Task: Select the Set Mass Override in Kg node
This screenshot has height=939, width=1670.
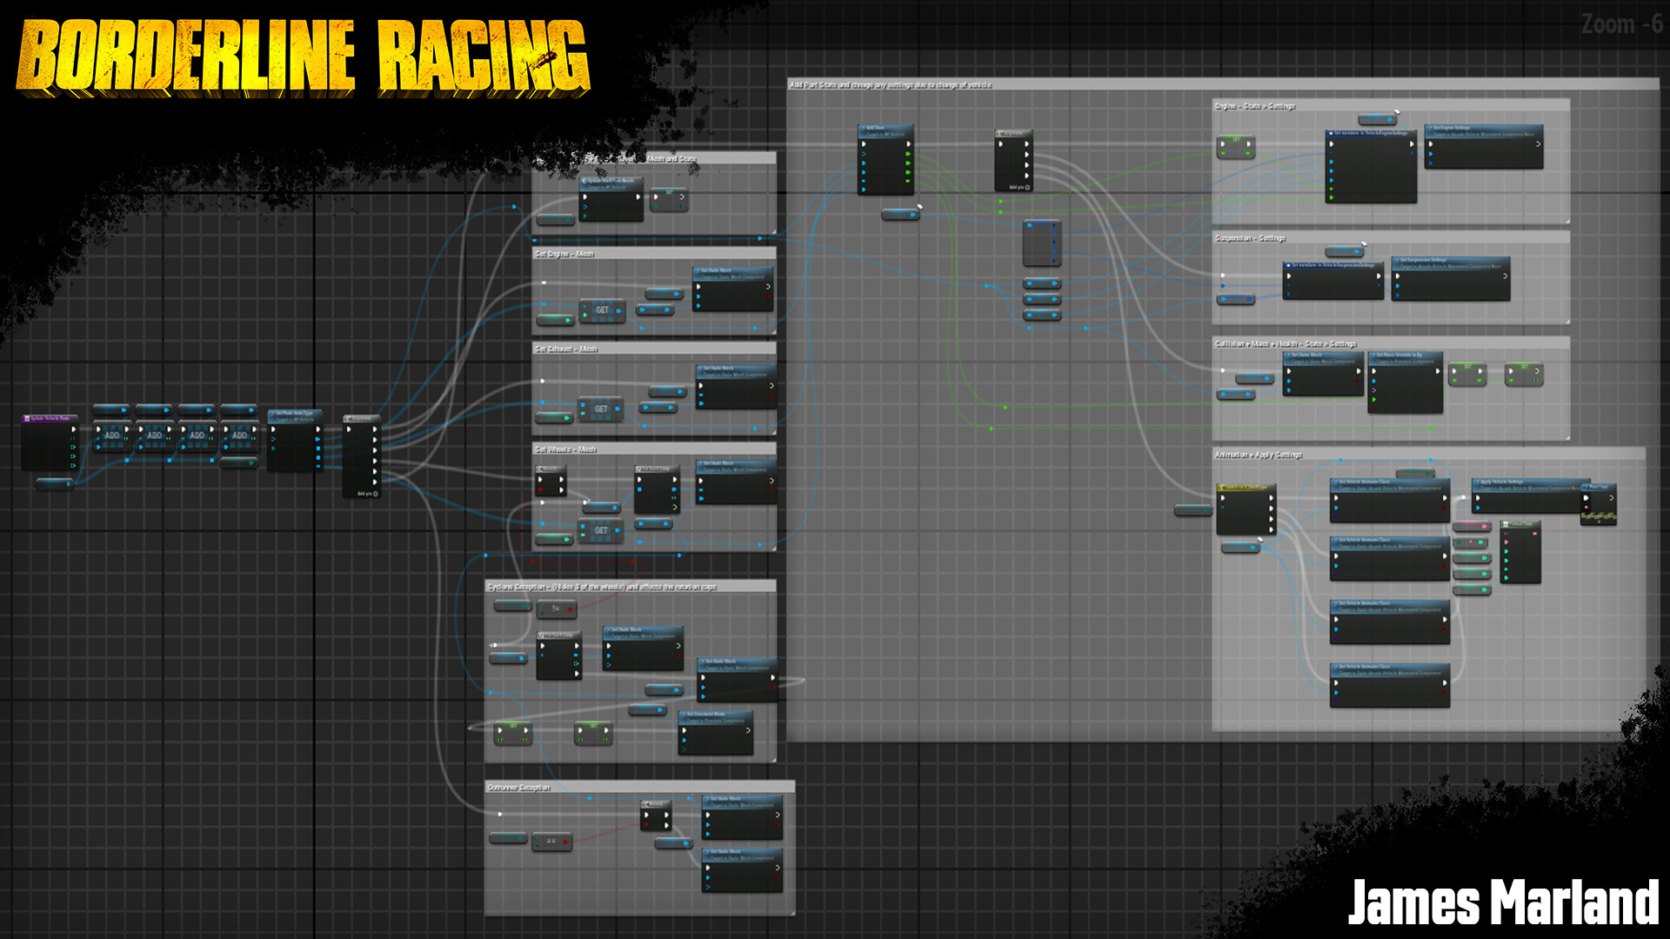Action: pos(1406,382)
